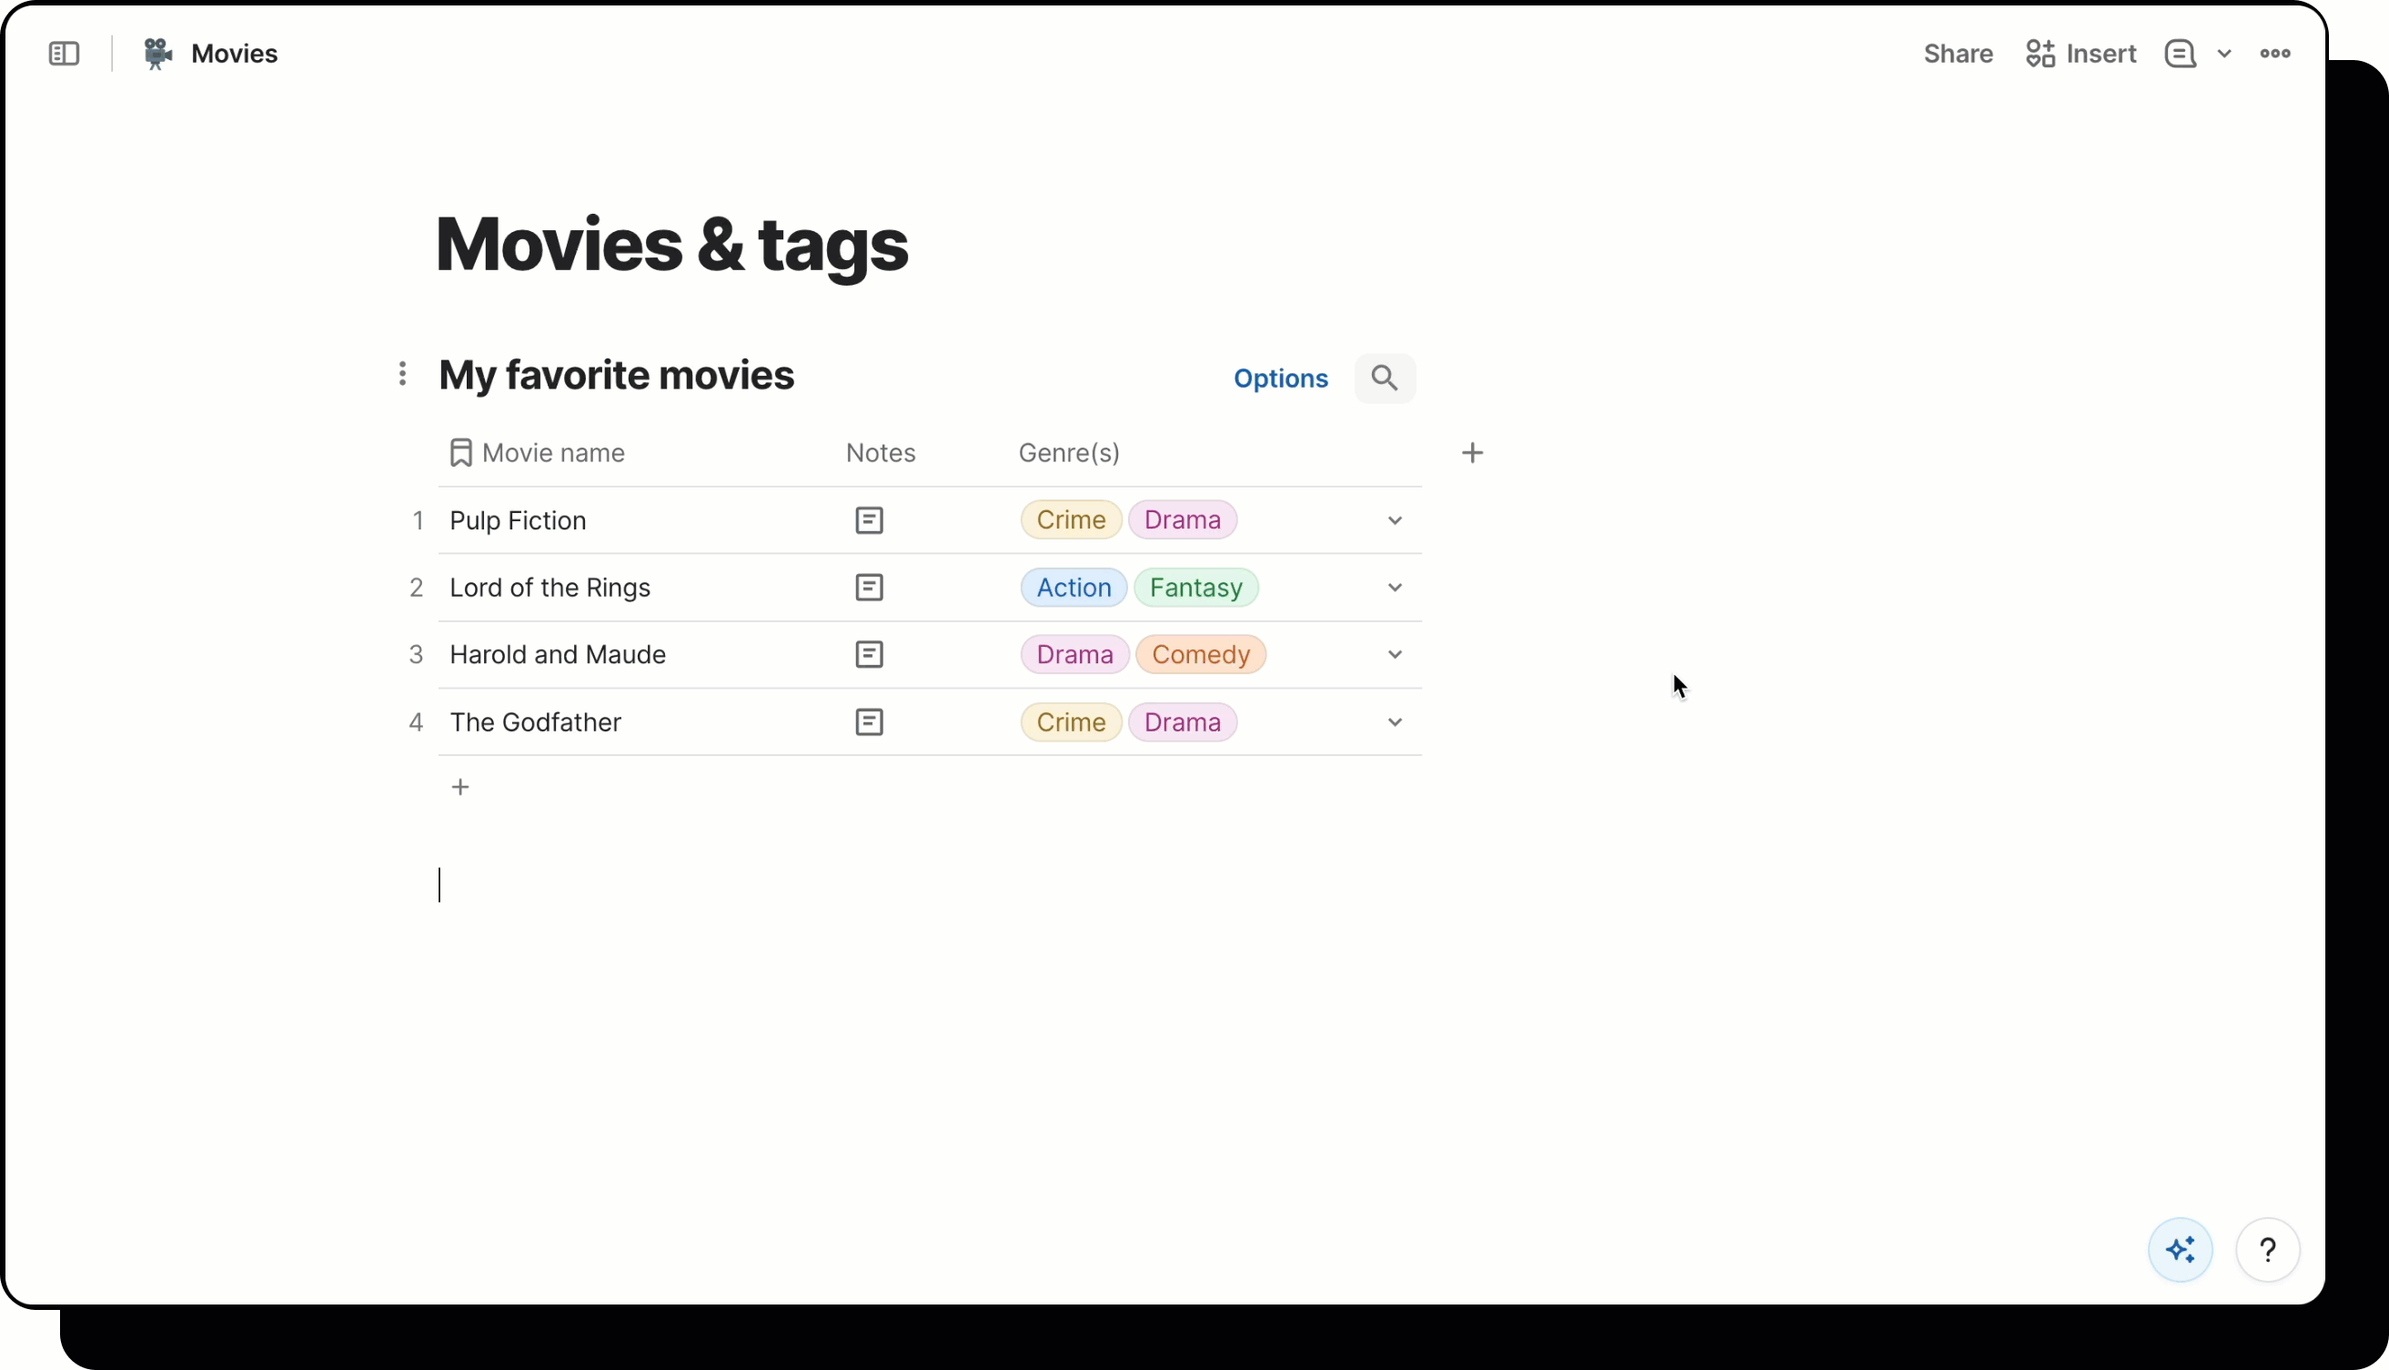Add a new row below The Godfather
The image size is (2389, 1370).
pos(460,788)
